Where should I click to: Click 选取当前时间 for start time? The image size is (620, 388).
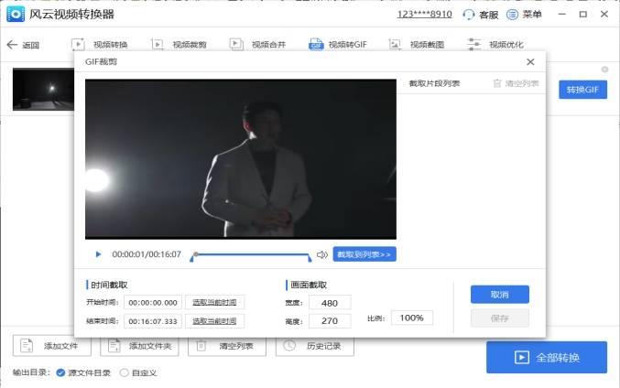point(214,302)
